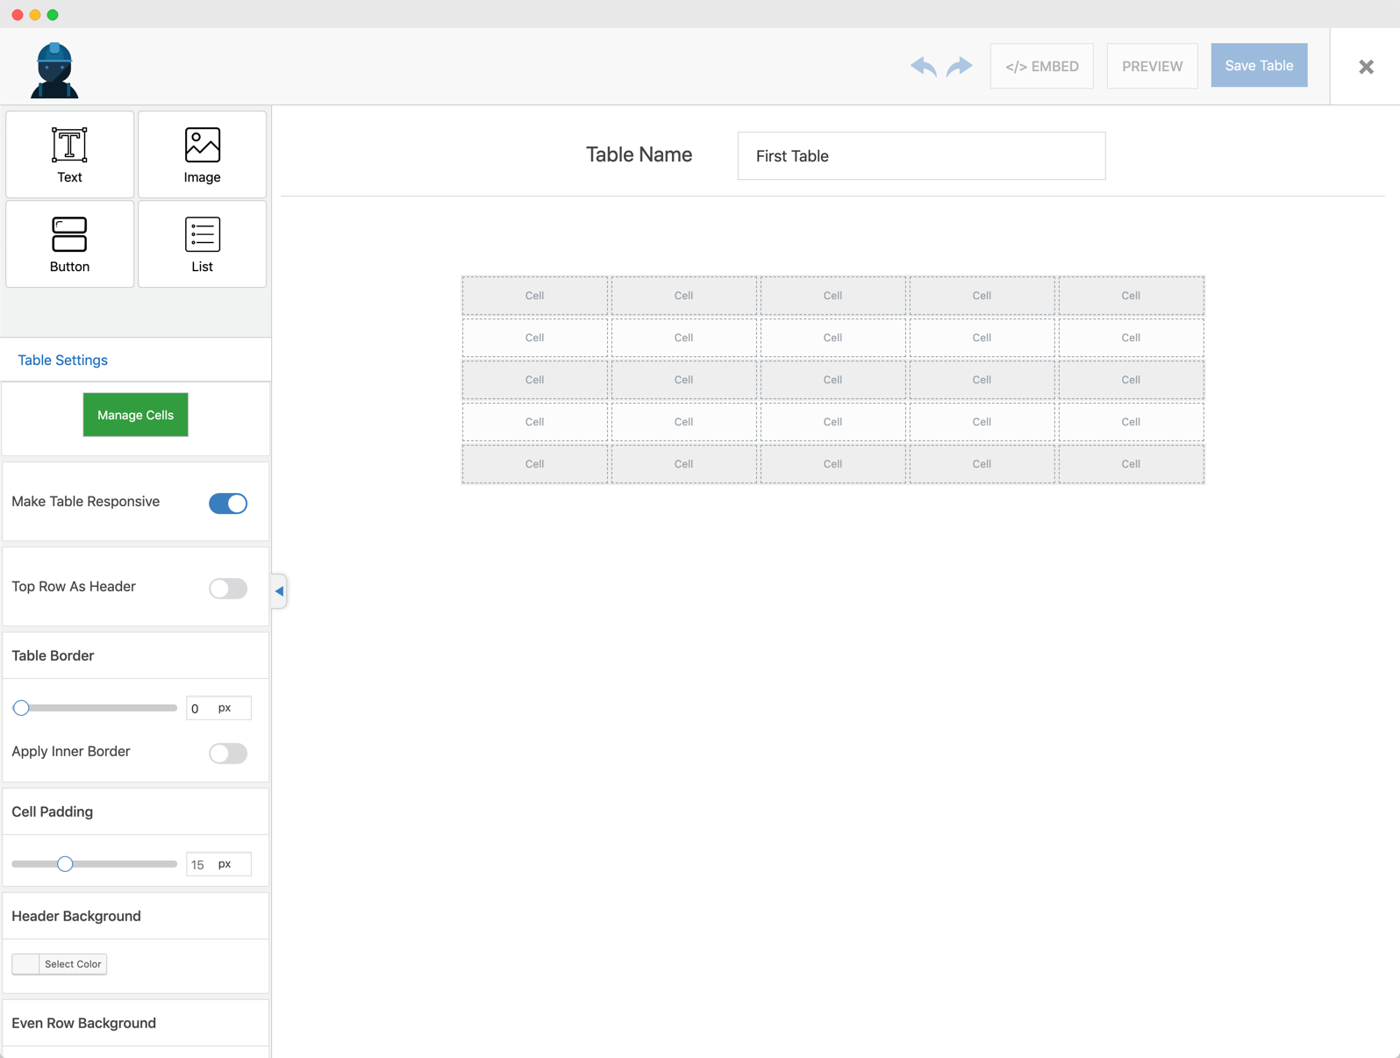This screenshot has height=1058, width=1400.
Task: Collapse the left sidebar panel arrow
Action: [x=279, y=591]
